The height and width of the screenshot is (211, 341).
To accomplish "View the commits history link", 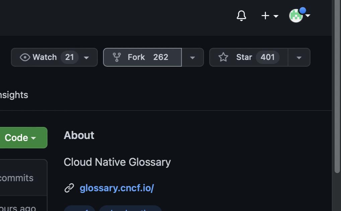I will click(16, 178).
